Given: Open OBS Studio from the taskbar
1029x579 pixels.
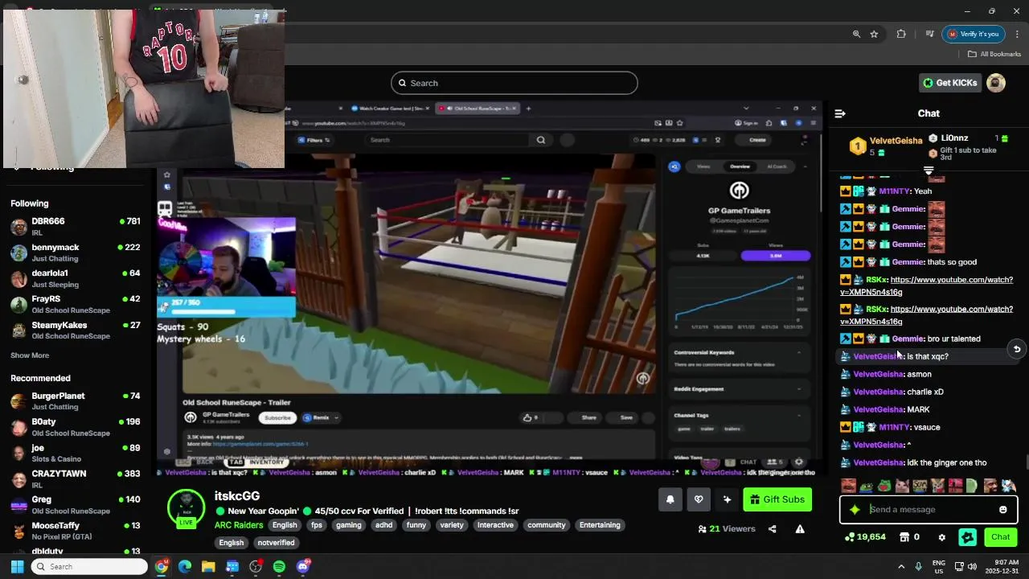Looking at the screenshot, I should pos(256,567).
